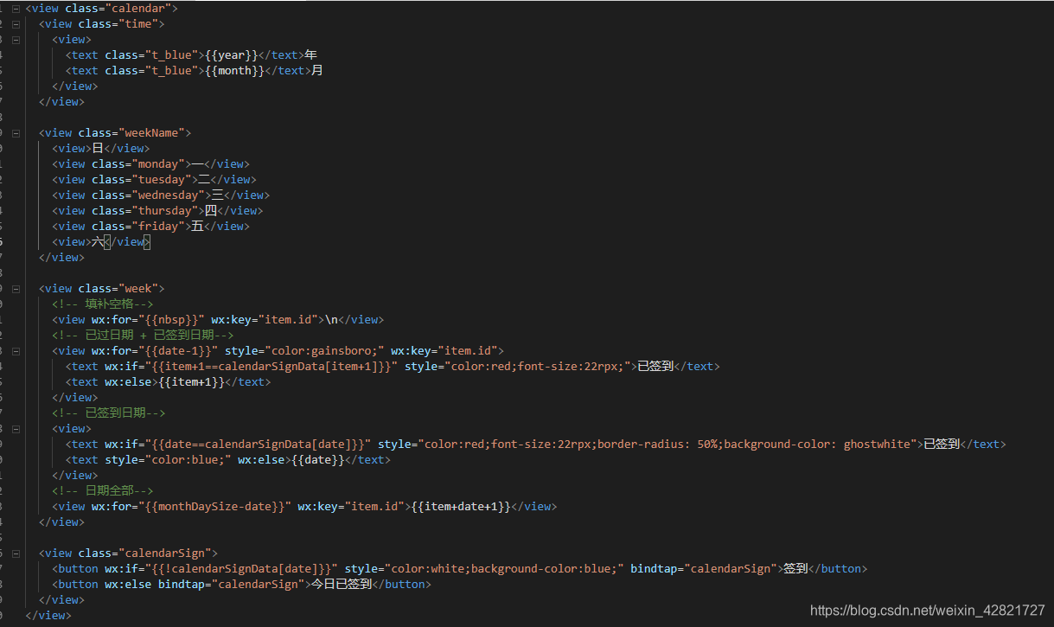This screenshot has height=627, width=1054.
Task: Click the {{item+date+1}} expression
Action: tap(462, 507)
